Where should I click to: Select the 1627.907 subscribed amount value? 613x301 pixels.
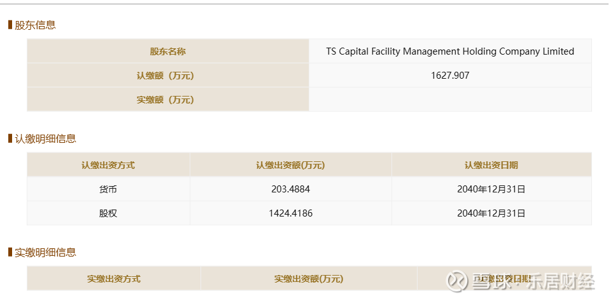point(450,76)
